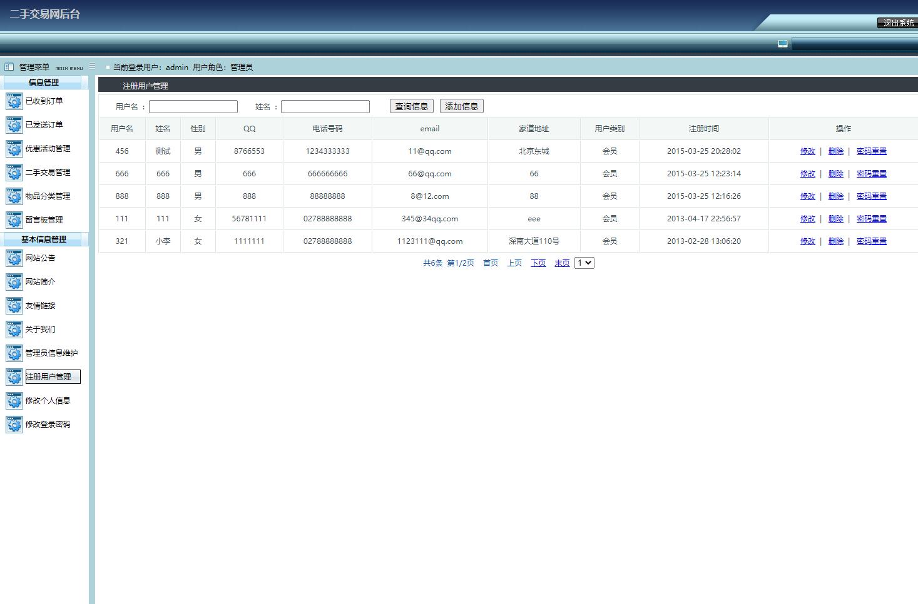Click the gear icon beside 二手交易管理
The image size is (918, 604).
pos(14,173)
